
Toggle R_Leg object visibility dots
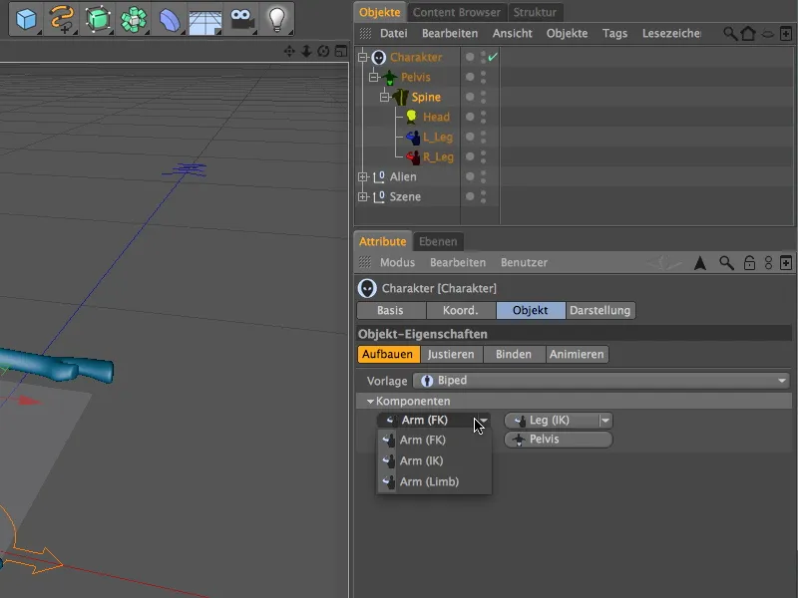[483, 157]
